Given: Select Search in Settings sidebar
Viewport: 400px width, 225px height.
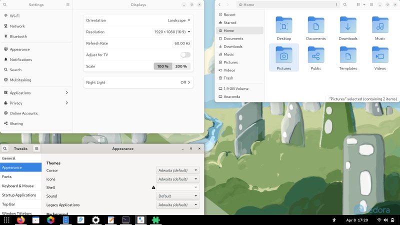Looking at the screenshot, I should [36, 69].
